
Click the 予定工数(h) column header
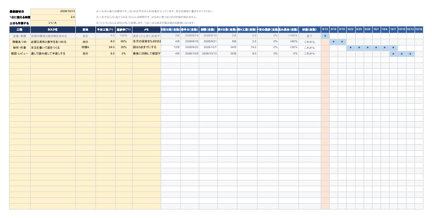[x=105, y=30]
